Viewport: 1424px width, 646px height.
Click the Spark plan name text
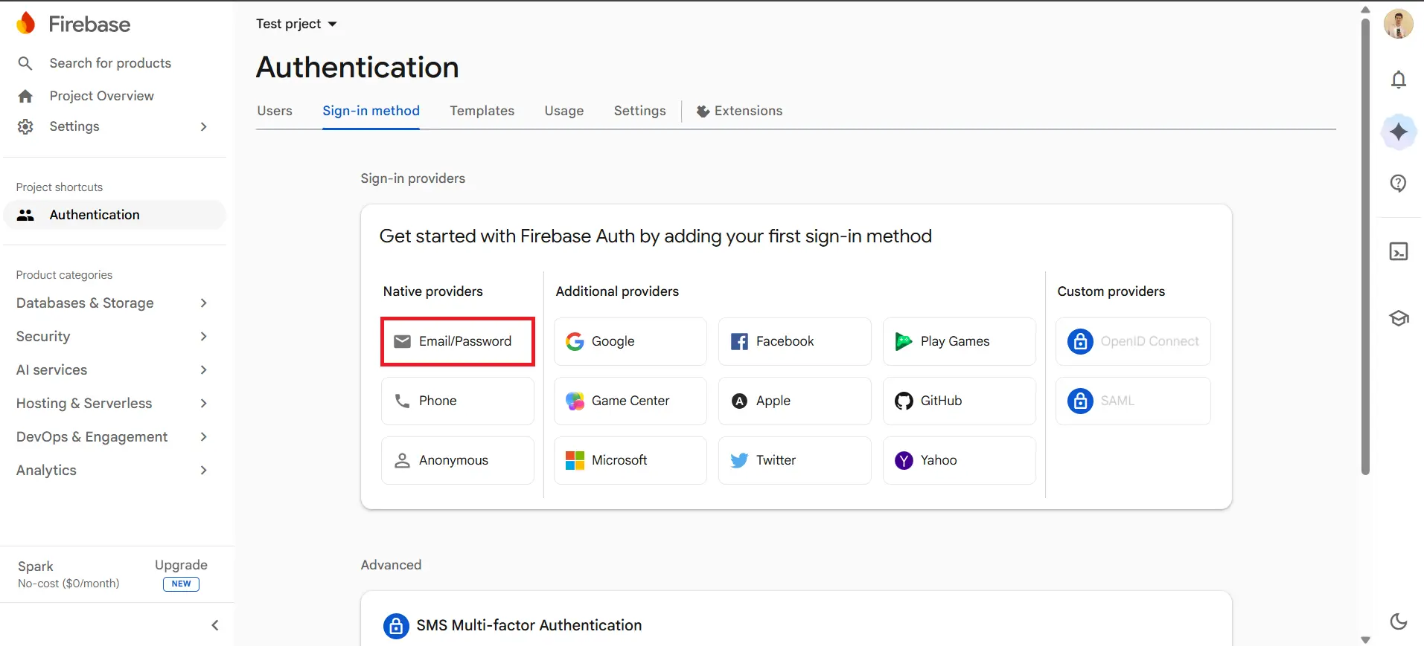click(x=36, y=566)
